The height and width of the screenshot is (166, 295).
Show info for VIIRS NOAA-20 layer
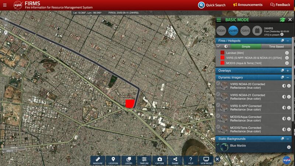pos(289,86)
